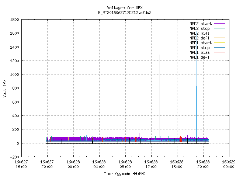This screenshot has height=177, width=236.
Task: Click the 1800 y-axis tick label
Action: tap(14, 20)
